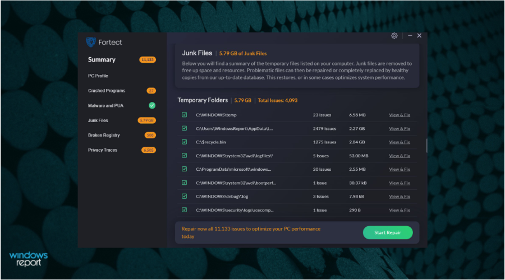This screenshot has width=505, height=280.
Task: Click the Start Repair button
Action: [x=388, y=232]
